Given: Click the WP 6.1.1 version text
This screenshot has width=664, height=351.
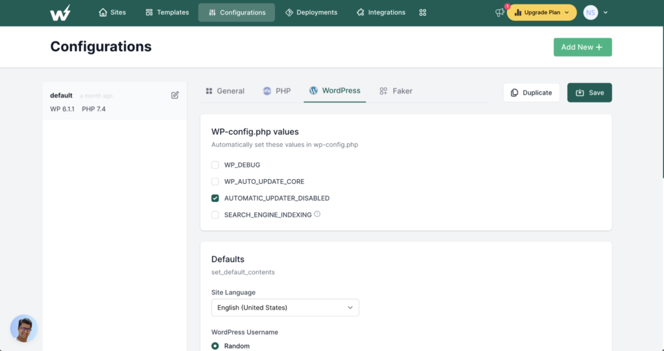Looking at the screenshot, I should point(62,109).
